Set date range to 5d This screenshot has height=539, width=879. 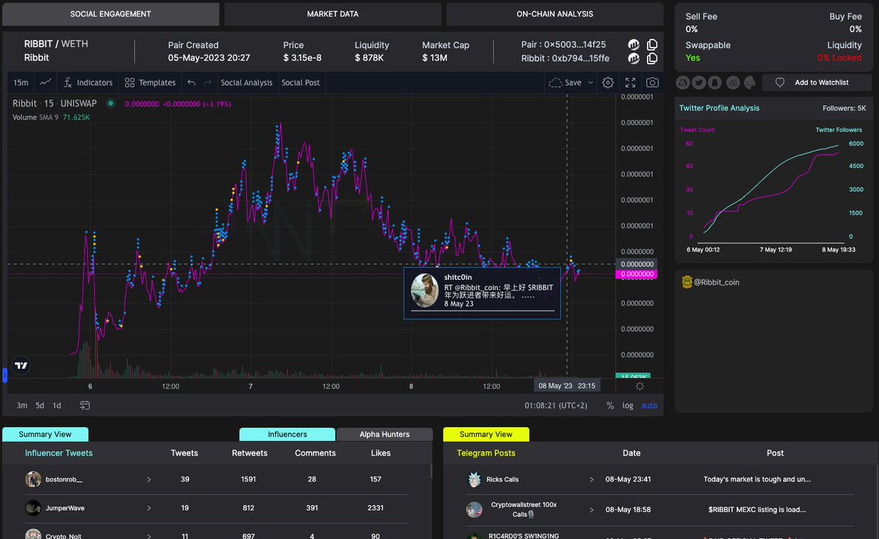pos(40,405)
